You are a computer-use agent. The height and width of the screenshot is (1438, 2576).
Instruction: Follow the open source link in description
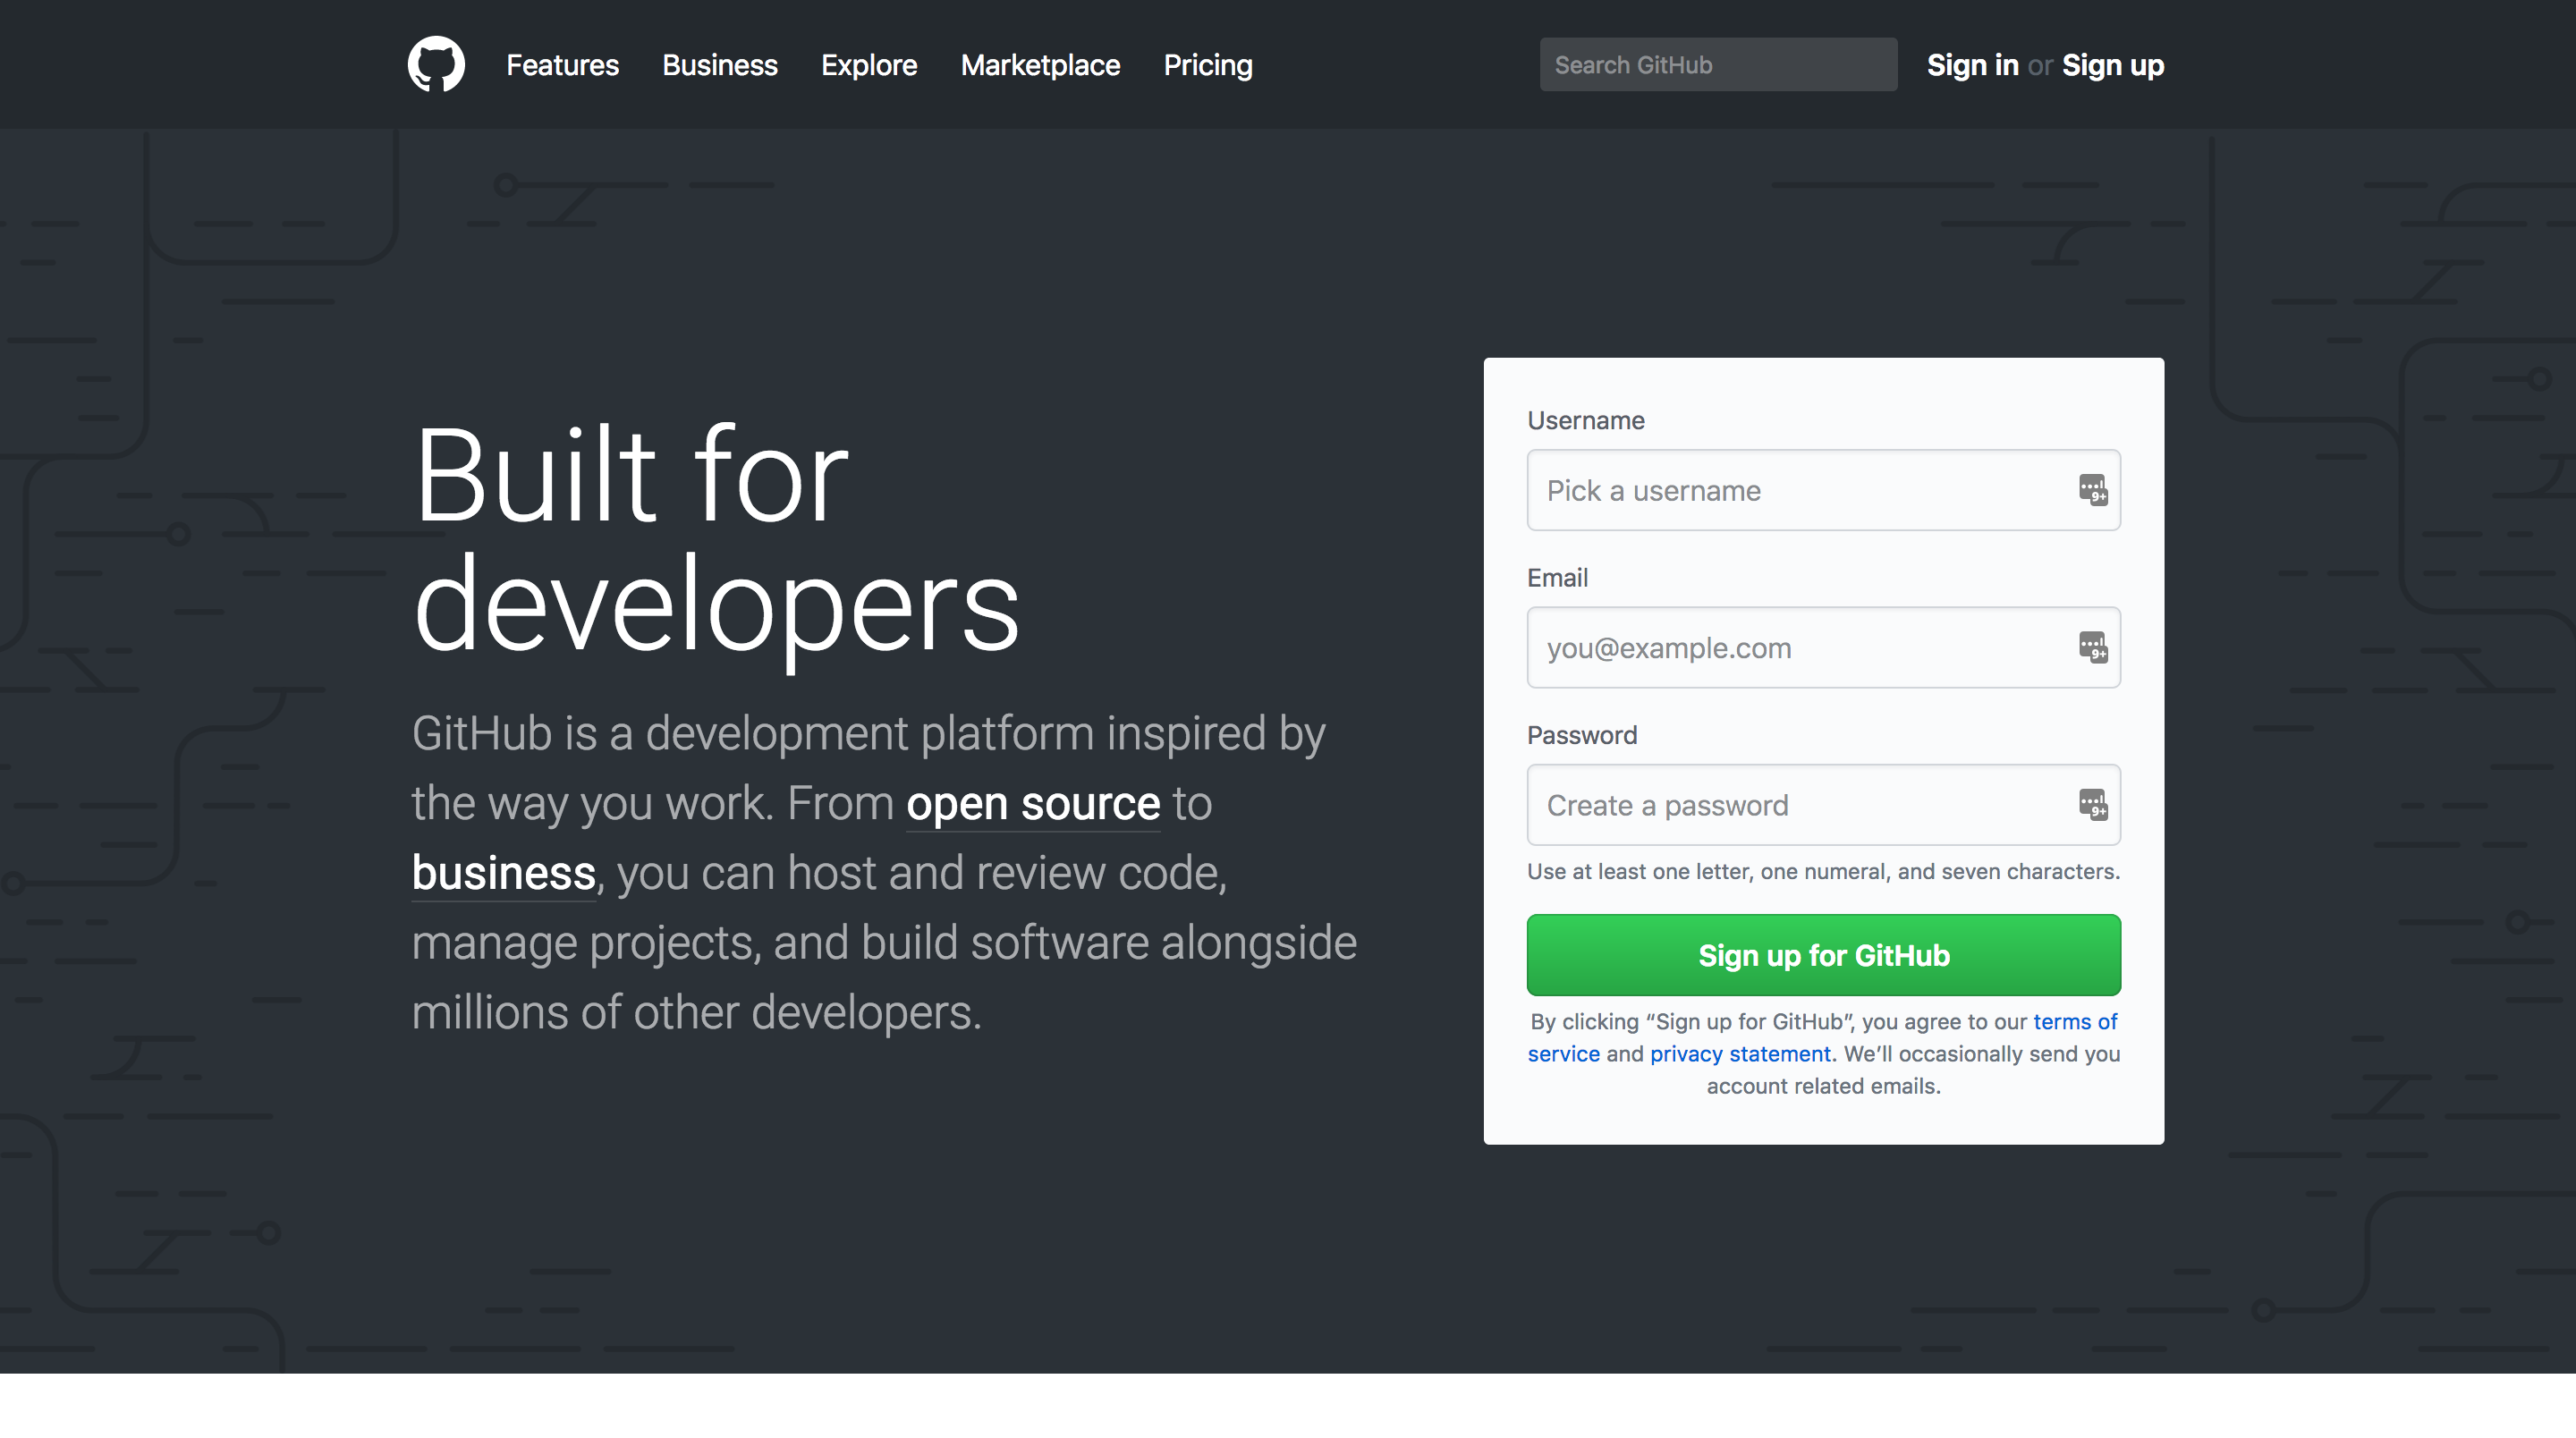(x=1032, y=803)
